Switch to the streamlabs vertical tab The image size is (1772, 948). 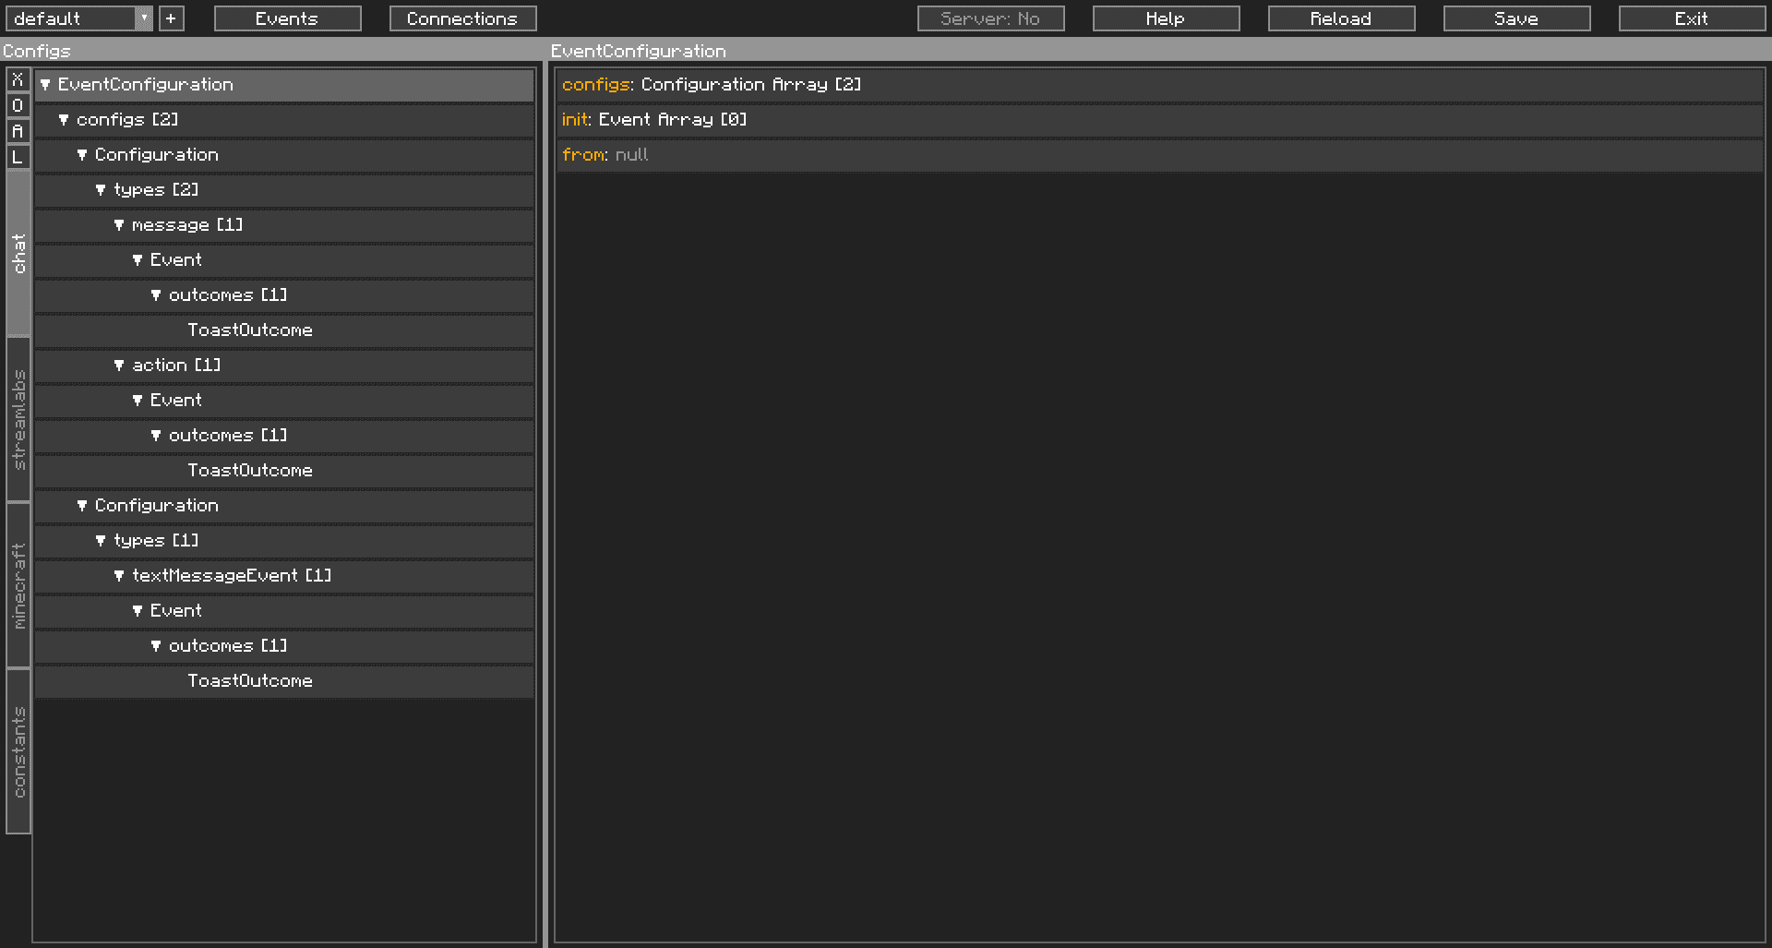click(x=18, y=419)
